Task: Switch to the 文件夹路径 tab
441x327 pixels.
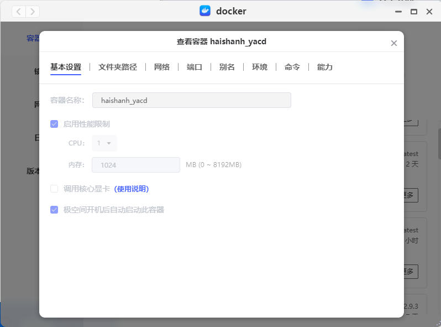Action: [118, 67]
